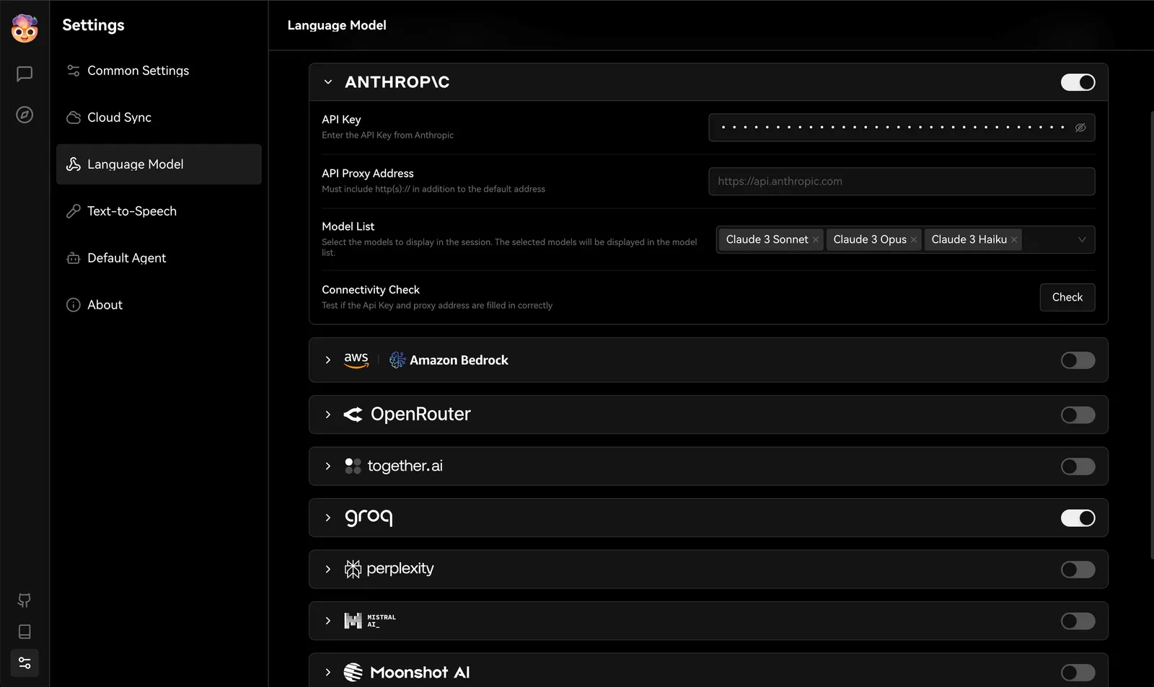Click the Common Settings sliders icon
Viewport: 1154px width, 687px height.
click(x=73, y=71)
